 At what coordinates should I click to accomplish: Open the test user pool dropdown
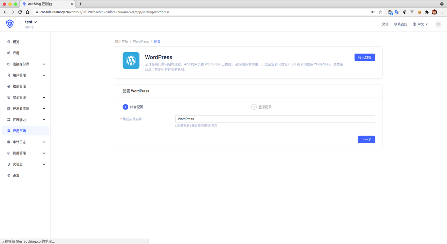pyautogui.click(x=31, y=22)
